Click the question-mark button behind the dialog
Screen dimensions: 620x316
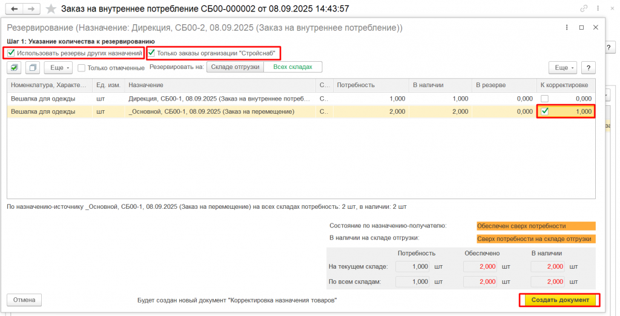tap(610, 47)
